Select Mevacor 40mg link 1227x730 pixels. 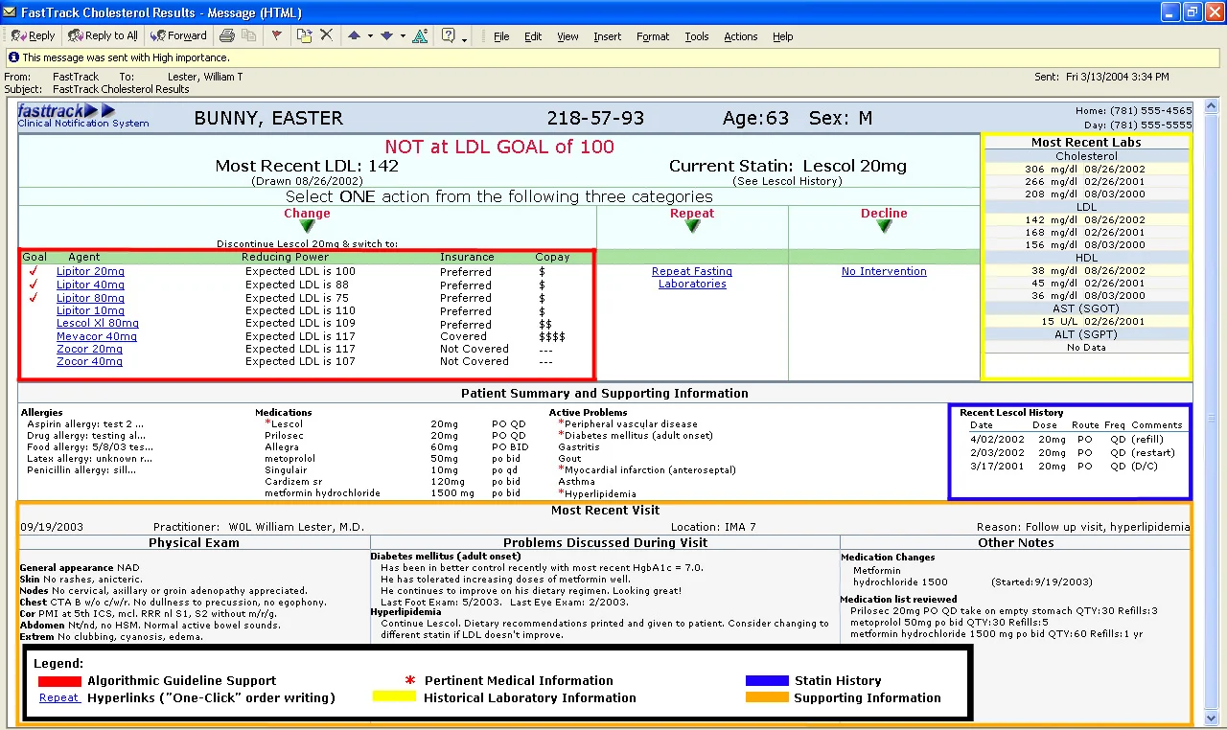(x=97, y=337)
